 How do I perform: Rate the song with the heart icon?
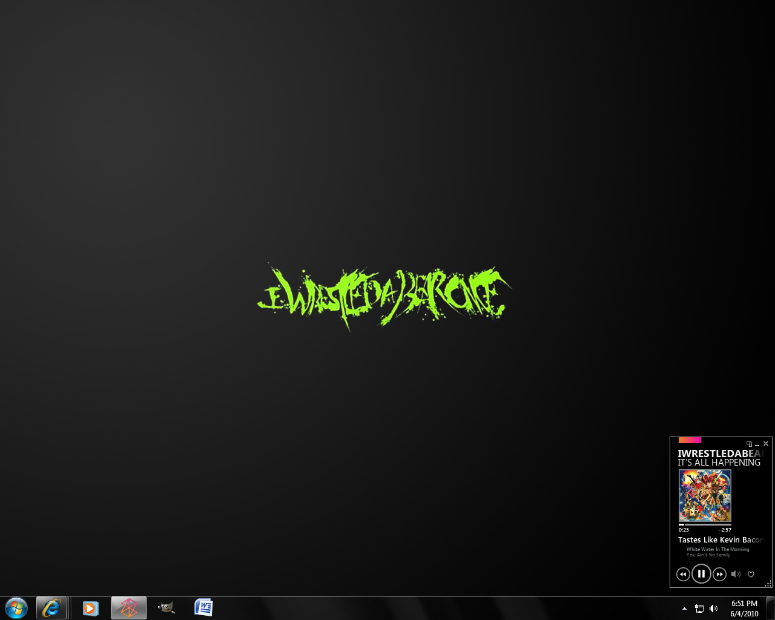(x=751, y=574)
